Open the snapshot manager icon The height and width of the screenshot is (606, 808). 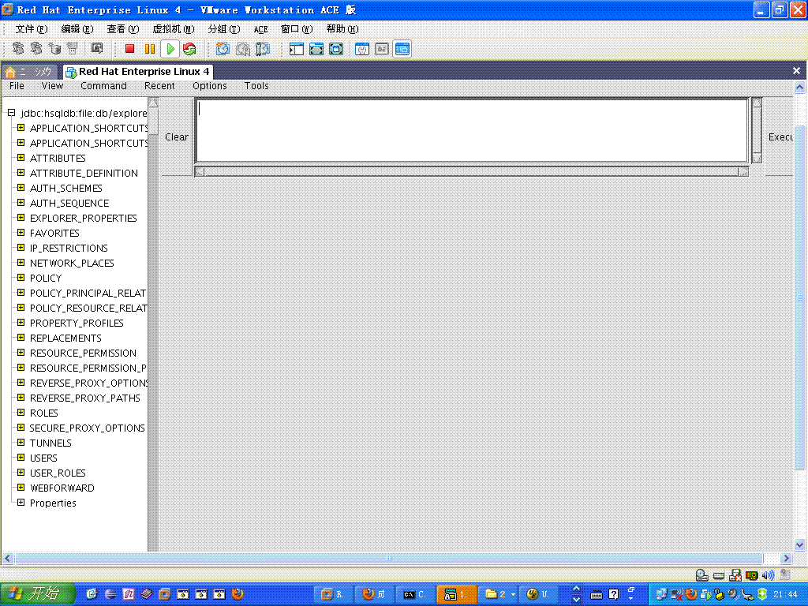(263, 49)
